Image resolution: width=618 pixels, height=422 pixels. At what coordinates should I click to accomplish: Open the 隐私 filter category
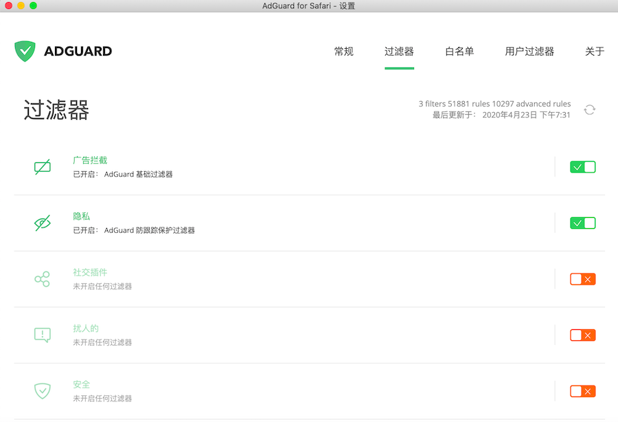(x=81, y=216)
